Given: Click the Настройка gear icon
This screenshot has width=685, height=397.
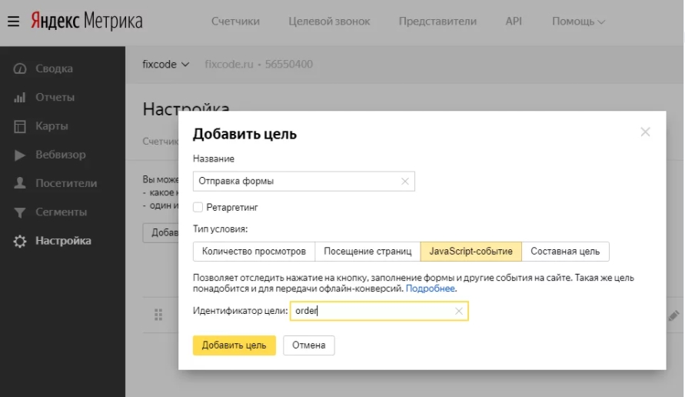Looking at the screenshot, I should click(20, 241).
